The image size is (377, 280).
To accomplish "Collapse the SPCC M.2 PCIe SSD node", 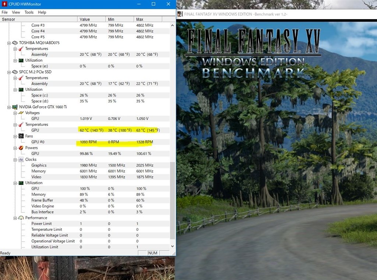I will click(x=9, y=72).
